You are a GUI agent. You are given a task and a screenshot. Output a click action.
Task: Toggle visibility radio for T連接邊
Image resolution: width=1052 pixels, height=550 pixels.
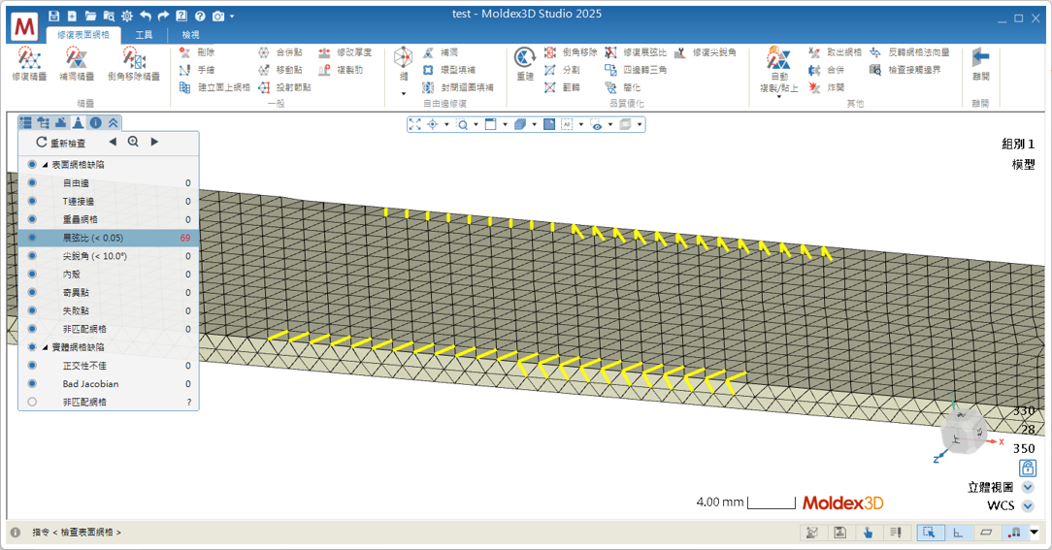tap(32, 201)
